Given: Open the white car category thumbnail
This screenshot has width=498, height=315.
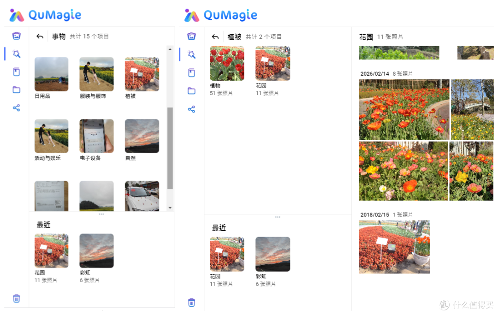Looking at the screenshot, I should coord(142,196).
